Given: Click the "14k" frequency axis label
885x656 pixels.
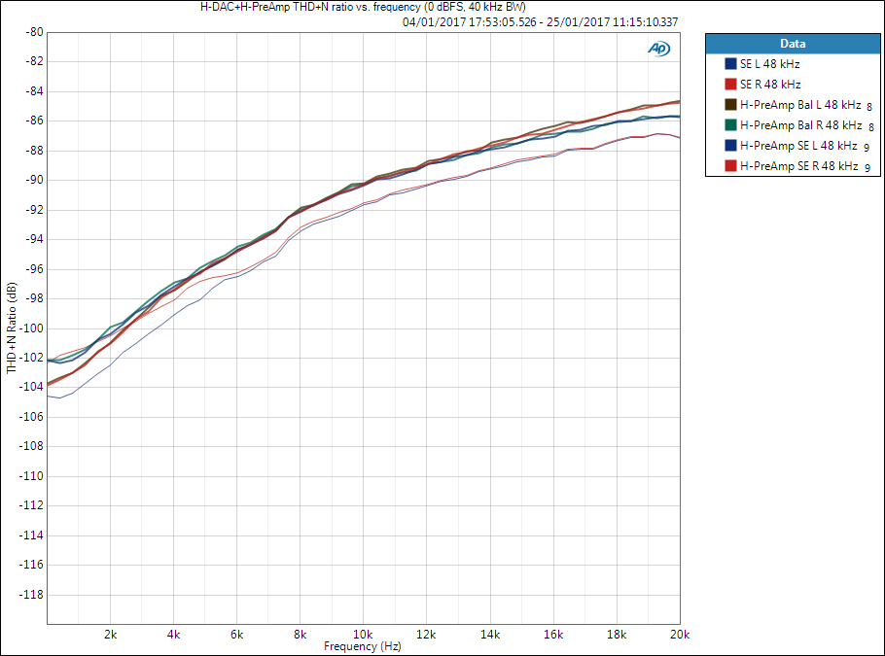Looking at the screenshot, I should coord(490,635).
